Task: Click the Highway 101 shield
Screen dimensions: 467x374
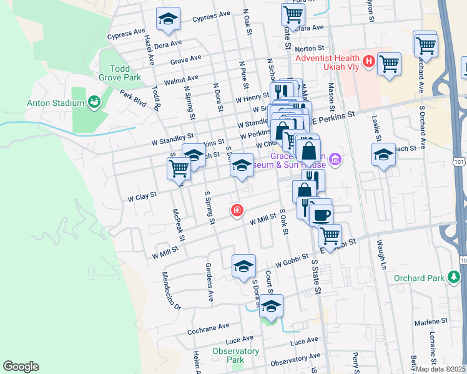Action: point(459,161)
